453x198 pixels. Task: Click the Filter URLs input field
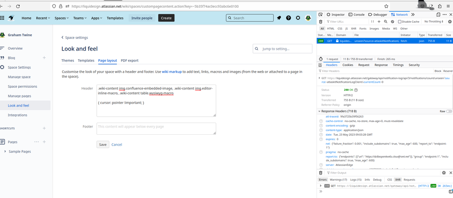point(347,22)
